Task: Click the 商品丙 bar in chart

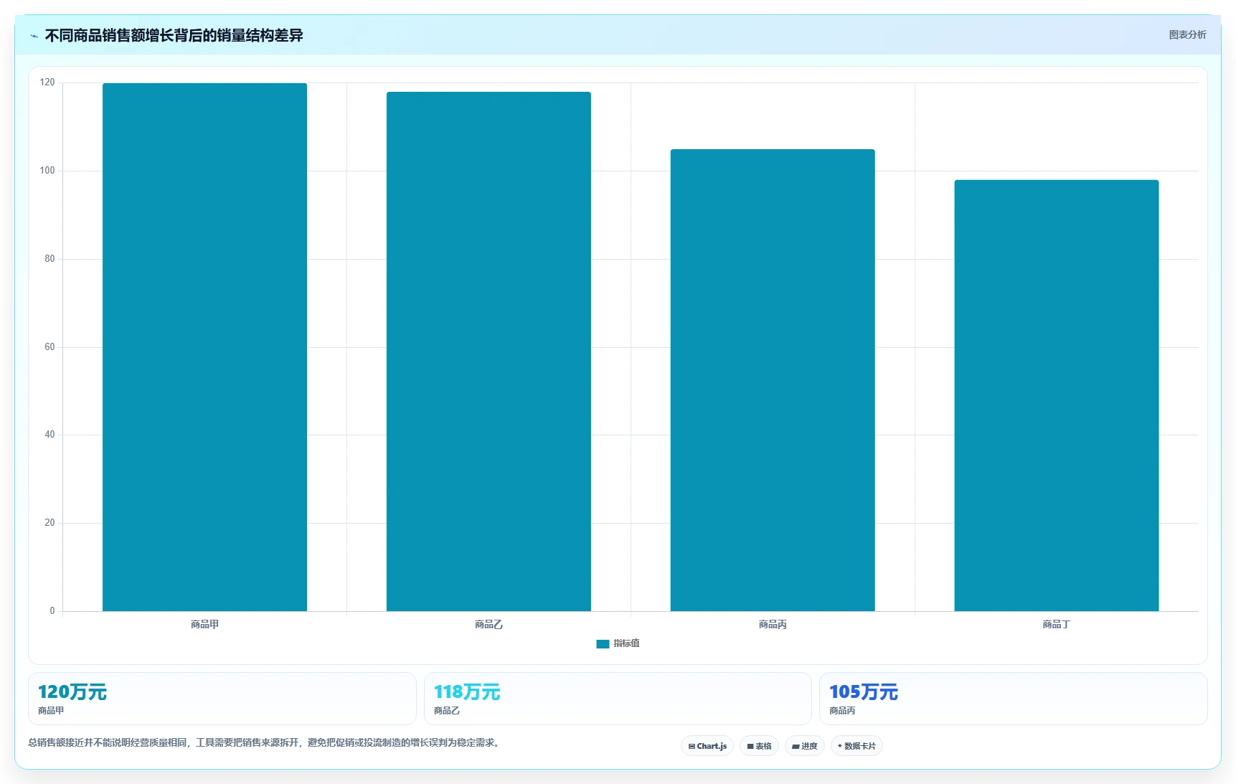Action: coord(773,380)
